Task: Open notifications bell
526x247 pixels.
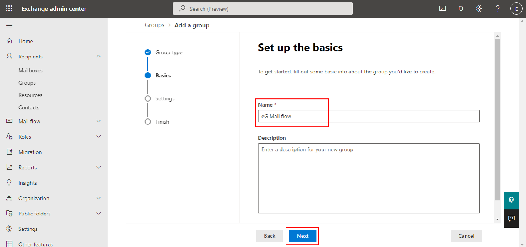Action: [461, 8]
